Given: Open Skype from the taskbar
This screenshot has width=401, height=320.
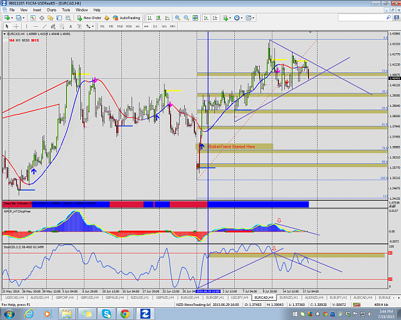Looking at the screenshot, I should pyautogui.click(x=106, y=314).
